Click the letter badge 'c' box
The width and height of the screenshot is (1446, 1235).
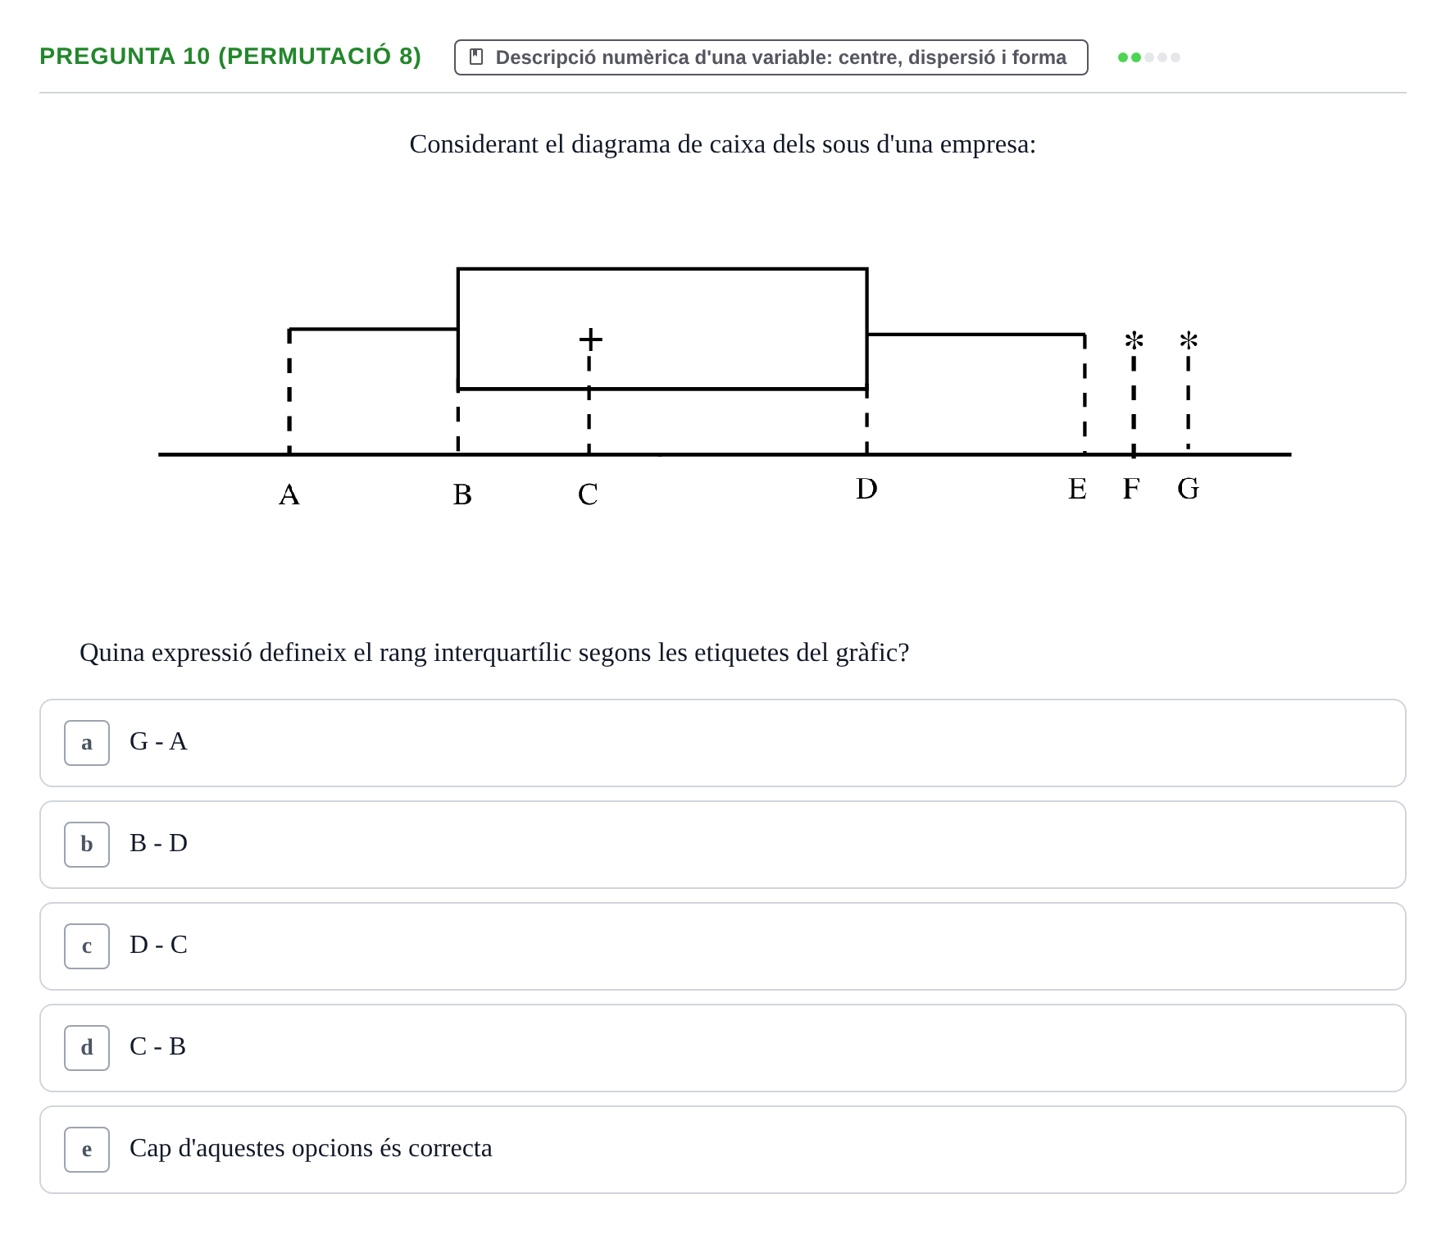tap(87, 946)
